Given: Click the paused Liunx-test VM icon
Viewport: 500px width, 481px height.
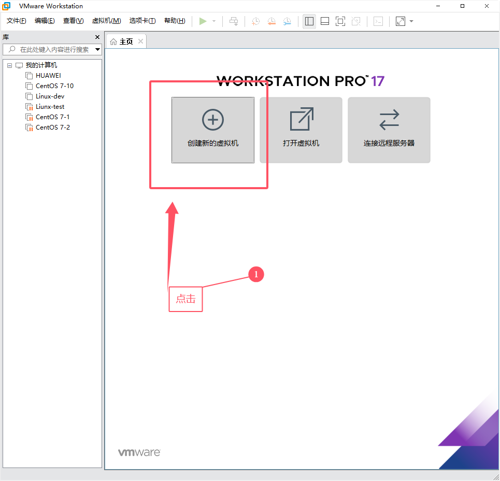Looking at the screenshot, I should tap(29, 107).
